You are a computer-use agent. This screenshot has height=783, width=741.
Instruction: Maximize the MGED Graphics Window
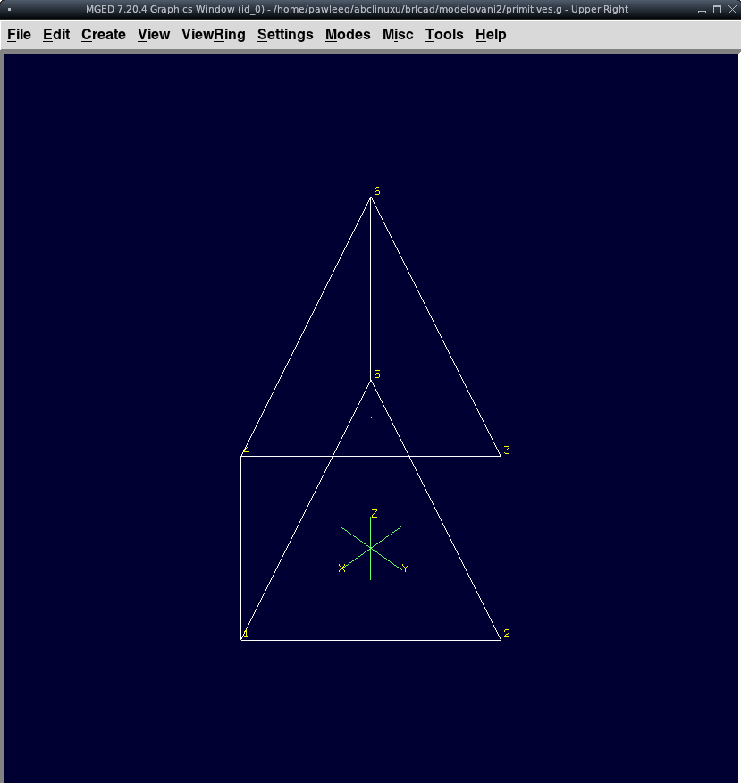tap(717, 9)
